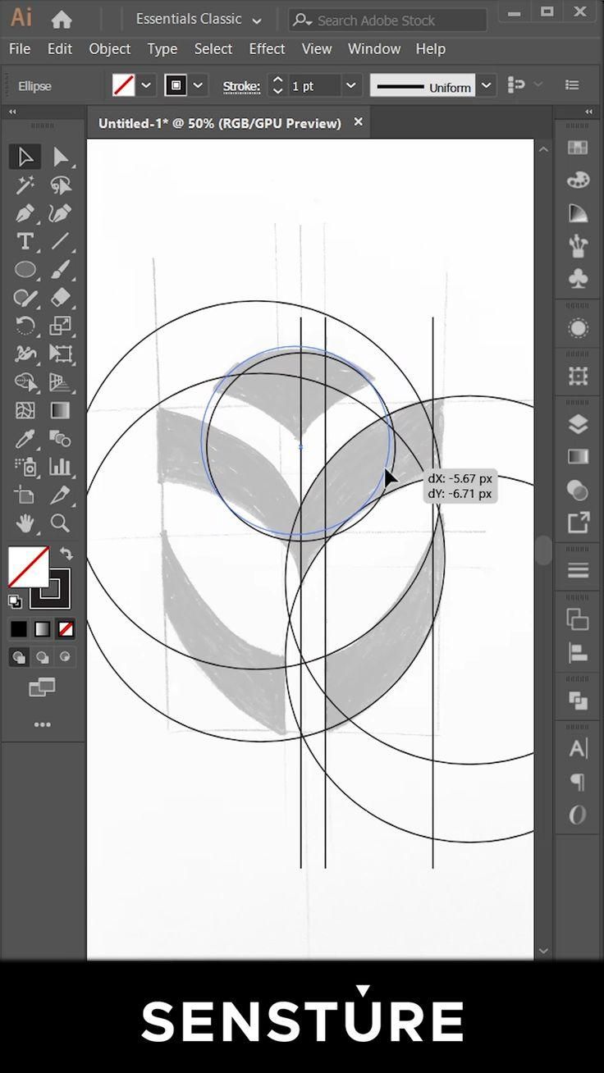The width and height of the screenshot is (604, 1073).
Task: Select the Mesh tool
Action: (25, 410)
